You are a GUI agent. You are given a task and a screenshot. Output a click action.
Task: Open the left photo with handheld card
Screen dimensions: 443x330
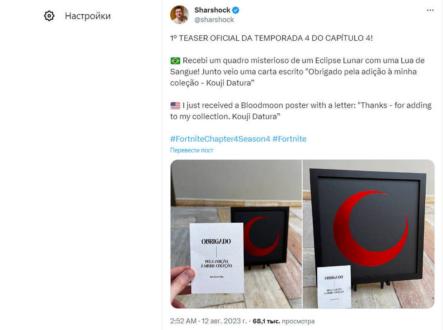point(236,234)
